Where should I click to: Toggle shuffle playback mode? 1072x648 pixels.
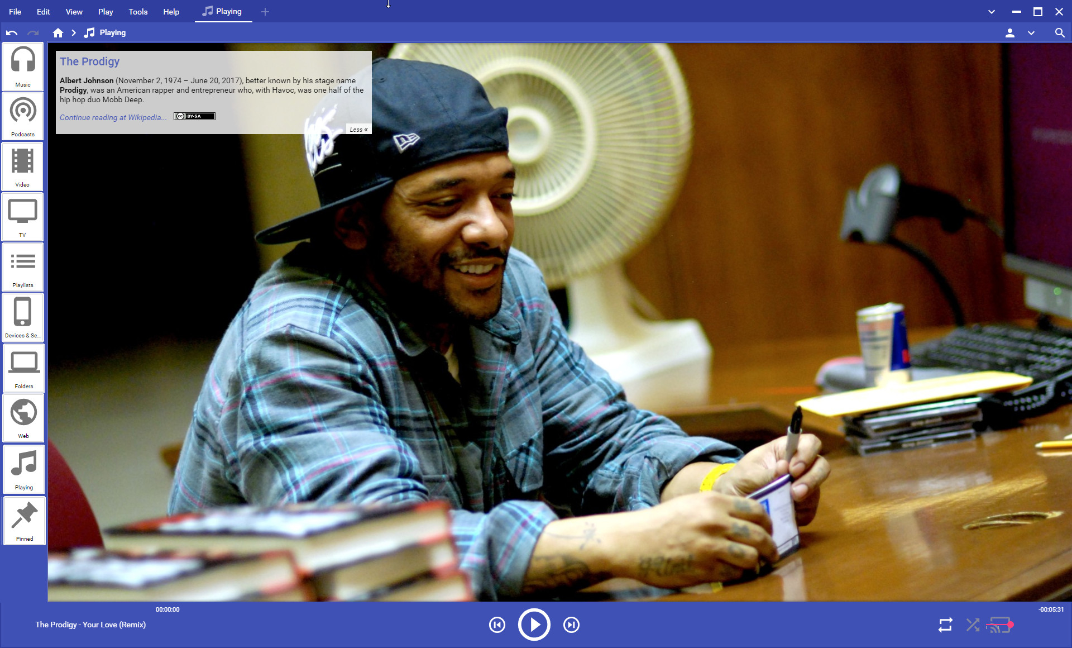click(x=973, y=625)
